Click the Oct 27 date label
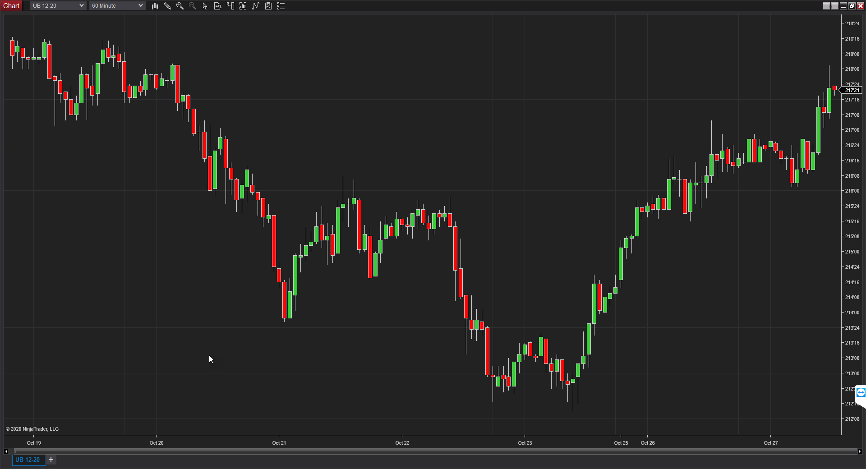Viewport: 866px width, 469px height. click(771, 443)
